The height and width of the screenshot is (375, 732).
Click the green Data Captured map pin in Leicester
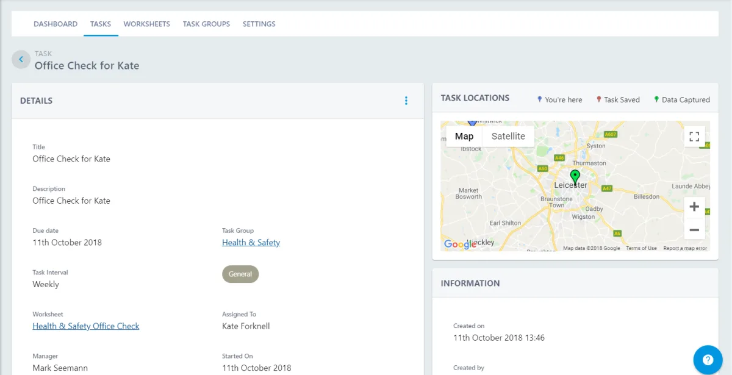tap(575, 177)
